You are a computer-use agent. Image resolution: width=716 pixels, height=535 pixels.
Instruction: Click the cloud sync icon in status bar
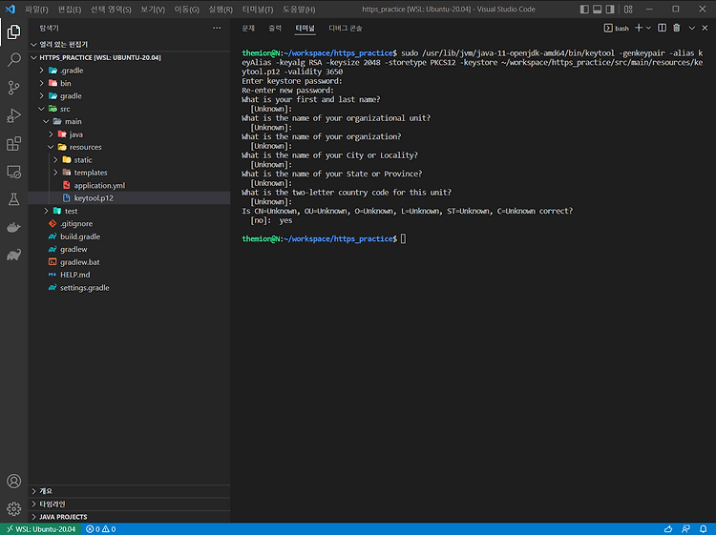668,529
